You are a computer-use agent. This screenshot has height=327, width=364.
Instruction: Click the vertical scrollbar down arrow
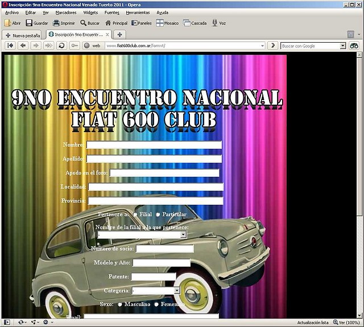coord(359,316)
